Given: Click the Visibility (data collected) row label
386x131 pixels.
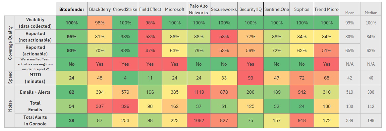Looking at the screenshot, I should click(x=35, y=23).
